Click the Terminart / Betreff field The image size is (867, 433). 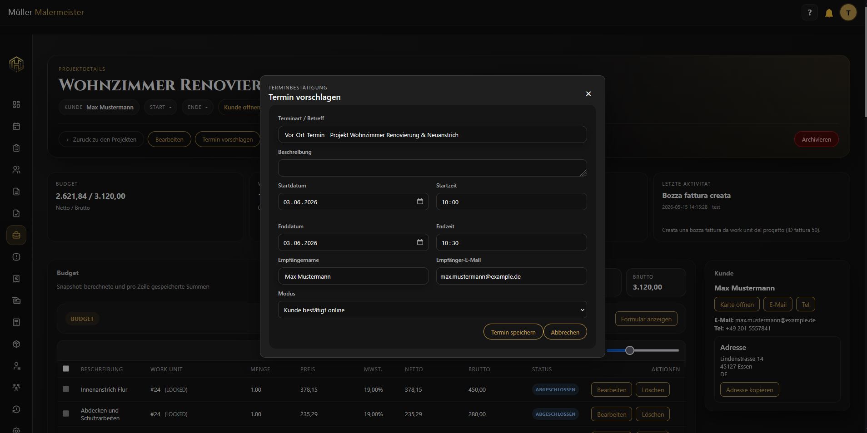coord(432,134)
